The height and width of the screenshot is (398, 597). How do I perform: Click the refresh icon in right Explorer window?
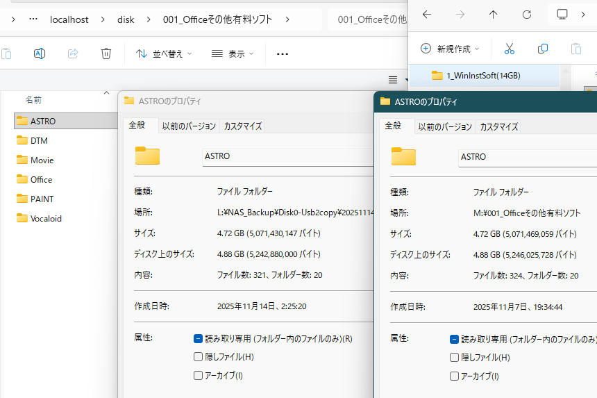[x=527, y=15]
